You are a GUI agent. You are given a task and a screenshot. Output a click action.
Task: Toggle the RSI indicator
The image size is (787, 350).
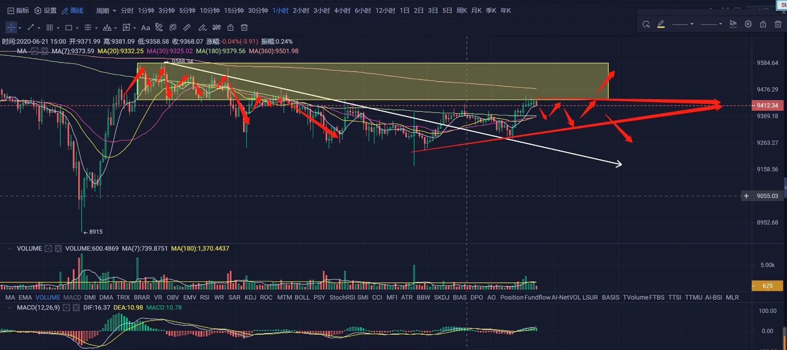205,298
